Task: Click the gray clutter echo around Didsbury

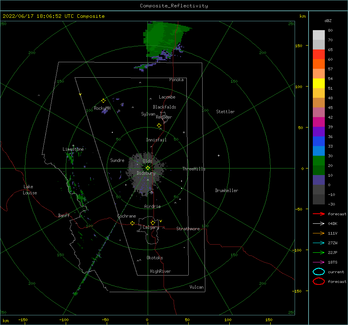Action: point(145,174)
